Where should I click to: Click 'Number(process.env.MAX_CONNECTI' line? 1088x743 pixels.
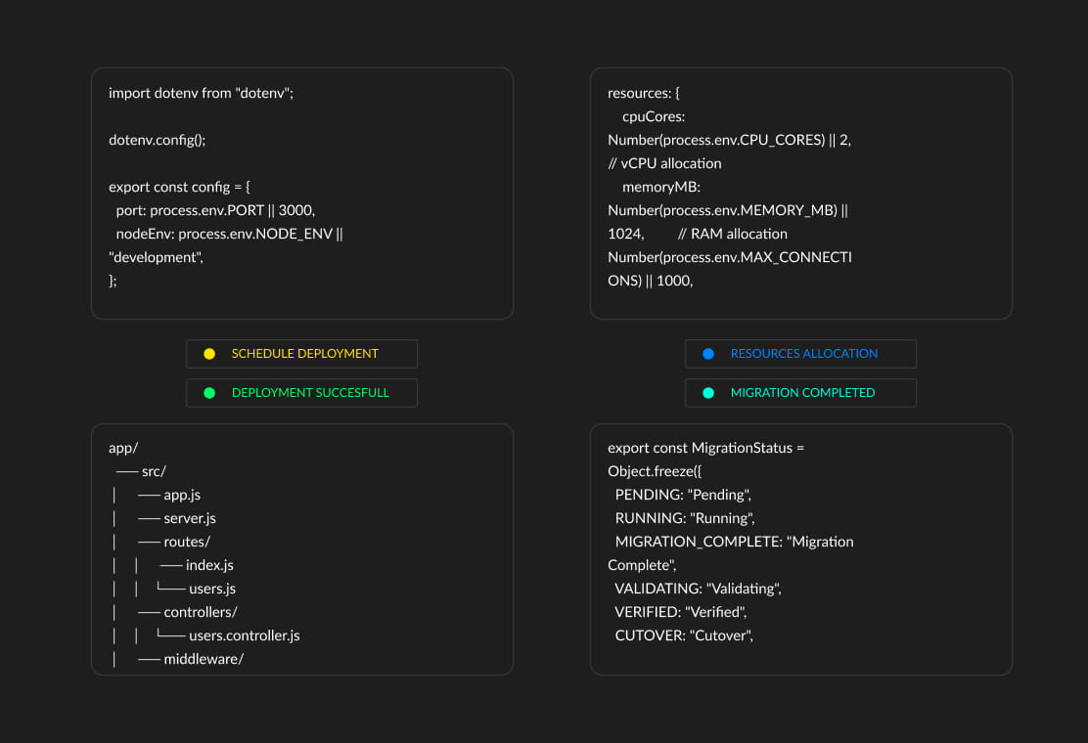[x=730, y=257]
